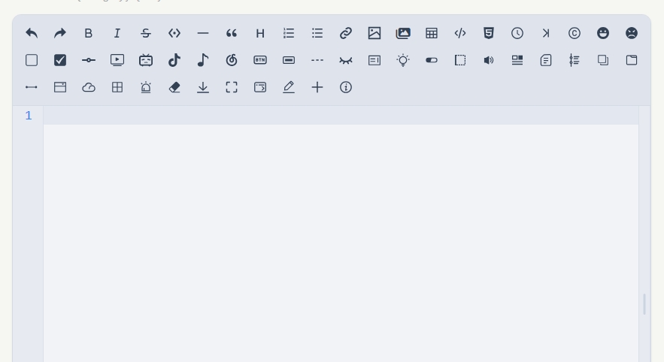Insert a table with the grid icon
The image size is (664, 362).
click(432, 33)
